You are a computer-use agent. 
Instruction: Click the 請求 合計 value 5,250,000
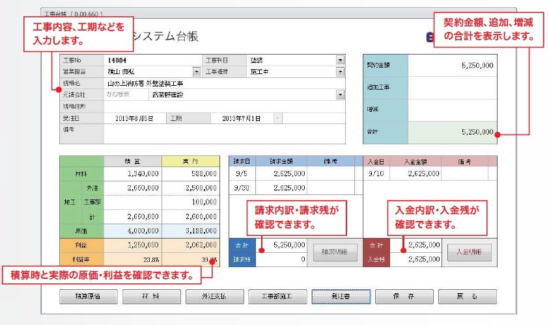[281, 245]
